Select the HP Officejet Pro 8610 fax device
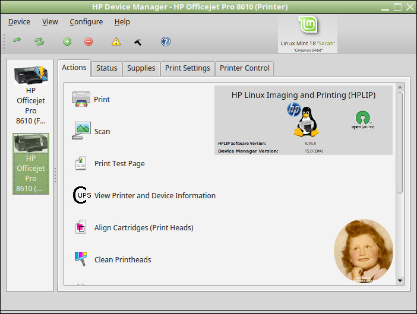This screenshot has width=417, height=314. click(30, 95)
